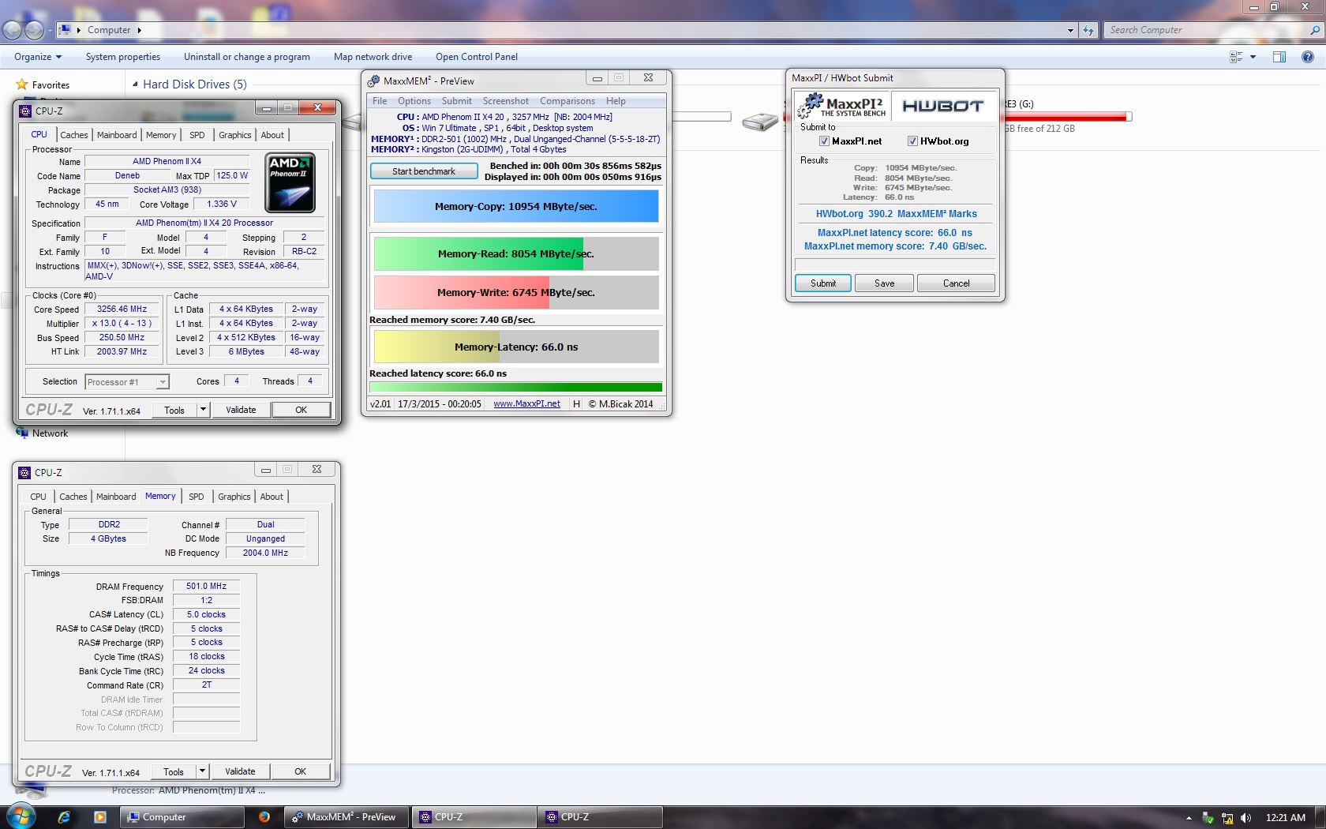
Task: Click the Explorer back navigation arrow
Action: point(12,30)
